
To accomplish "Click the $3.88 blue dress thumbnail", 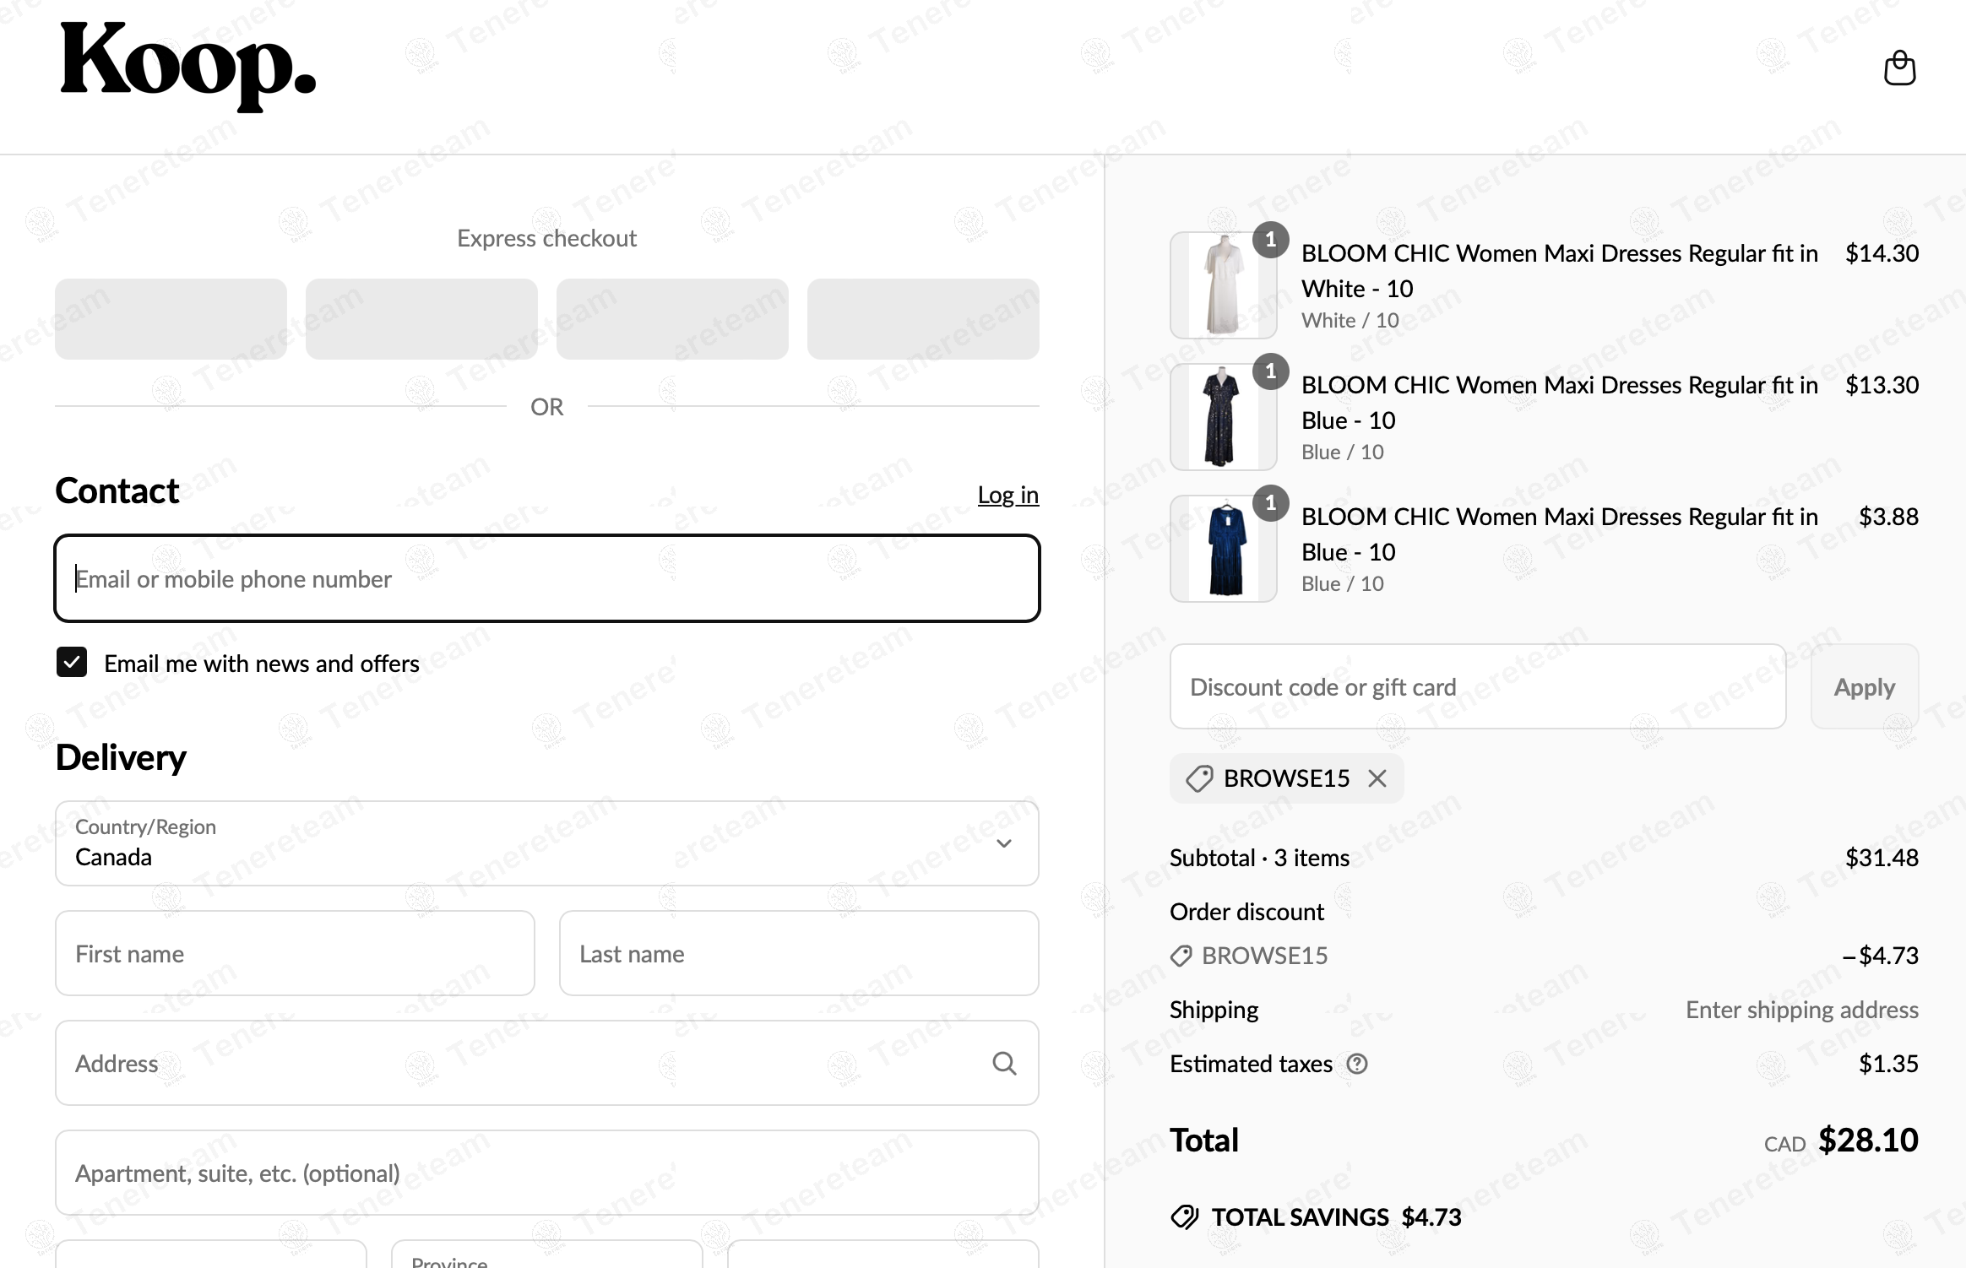I will pyautogui.click(x=1223, y=549).
